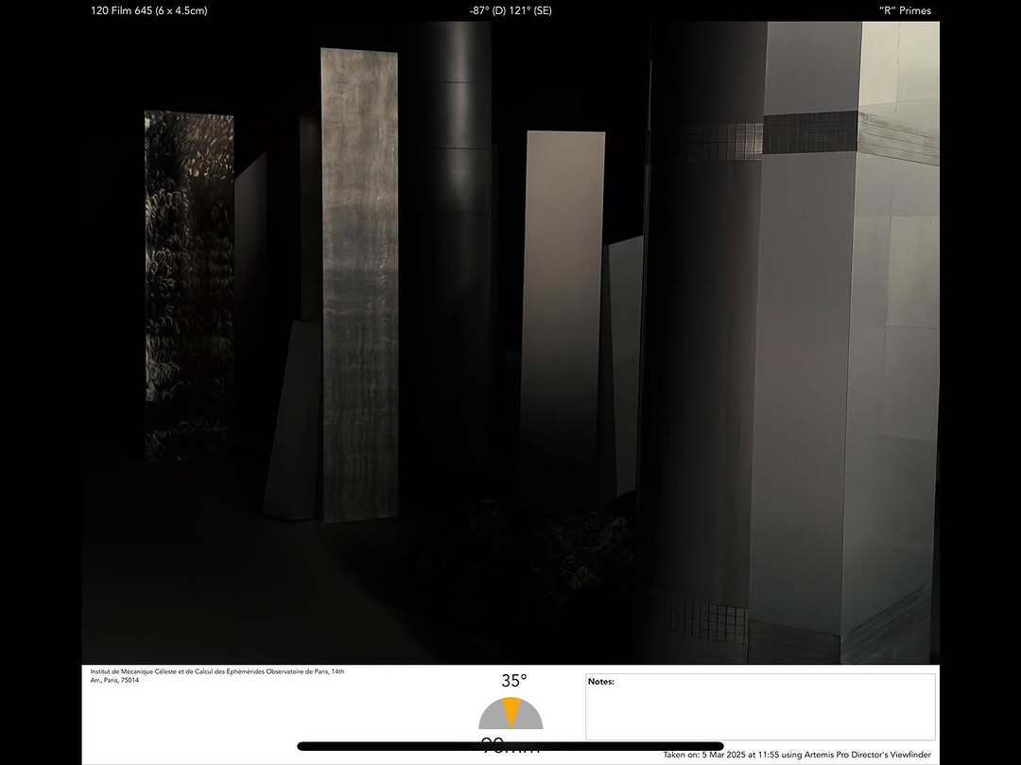
Task: Tap the gray field-of-view semicircle icon
Action: [x=491, y=719]
